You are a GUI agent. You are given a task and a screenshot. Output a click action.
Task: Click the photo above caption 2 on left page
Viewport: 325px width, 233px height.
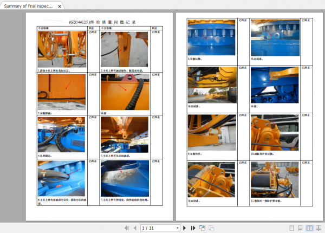(125, 49)
